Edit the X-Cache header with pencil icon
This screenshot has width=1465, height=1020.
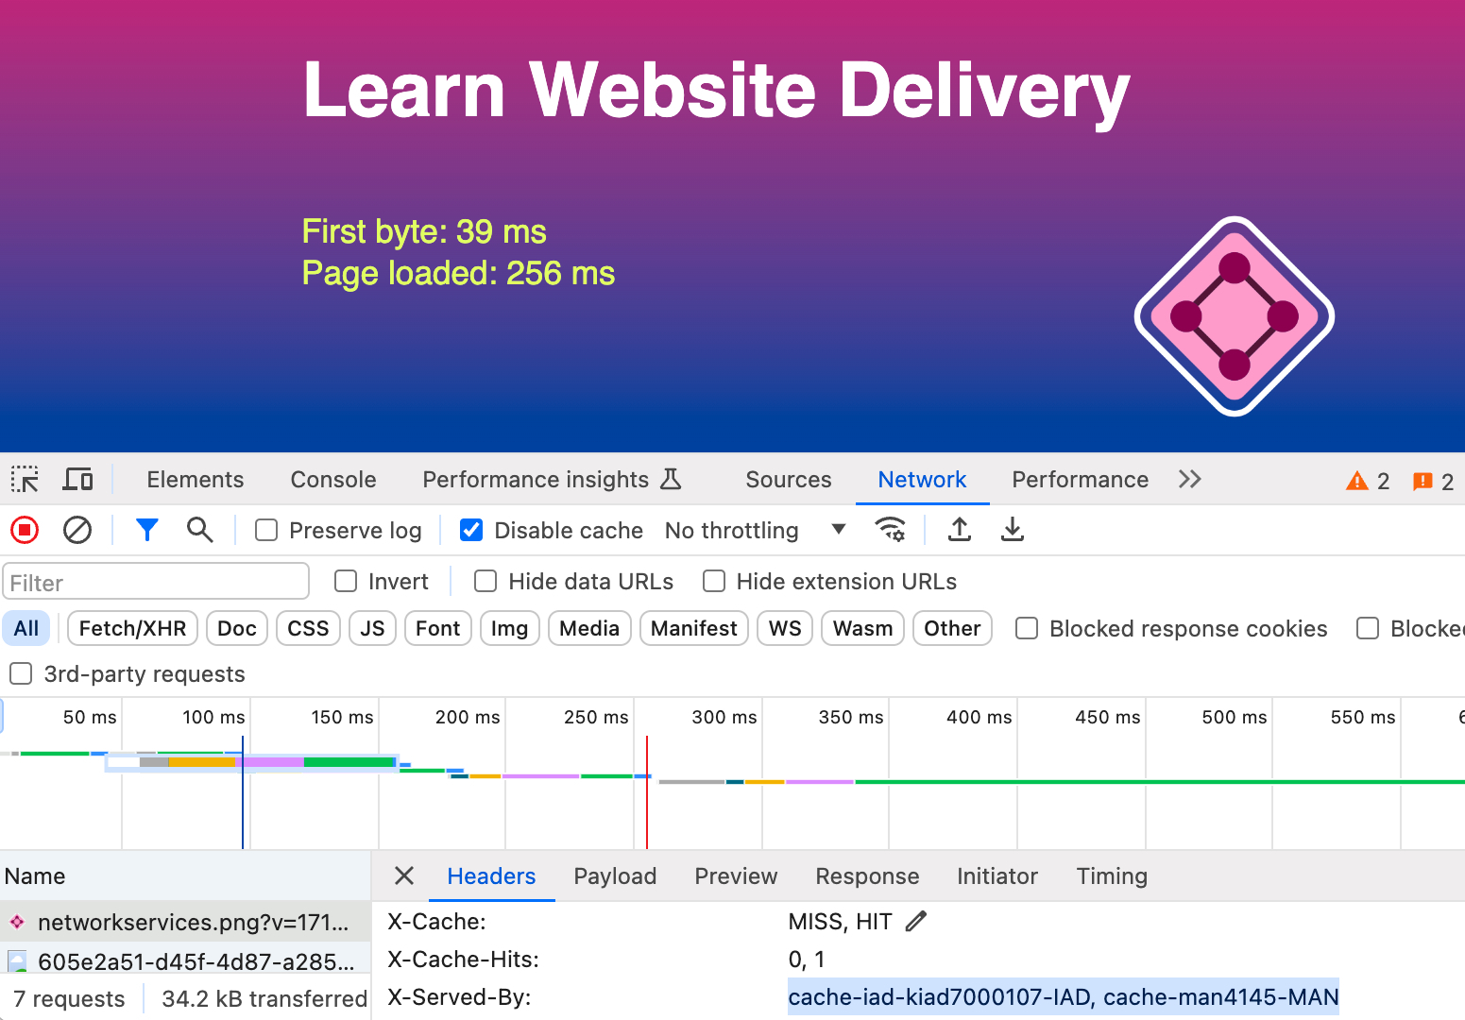pyautogui.click(x=914, y=921)
